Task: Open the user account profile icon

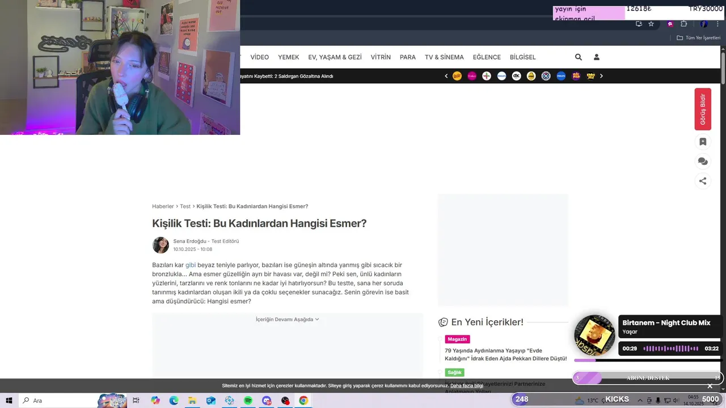Action: click(x=596, y=57)
